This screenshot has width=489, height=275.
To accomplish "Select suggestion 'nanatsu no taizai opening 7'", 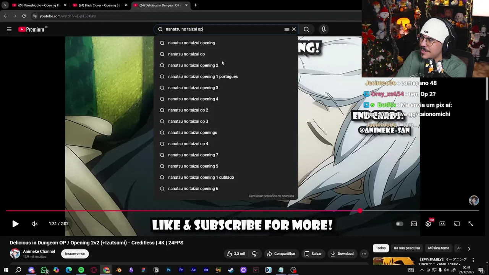I will click(226, 155).
